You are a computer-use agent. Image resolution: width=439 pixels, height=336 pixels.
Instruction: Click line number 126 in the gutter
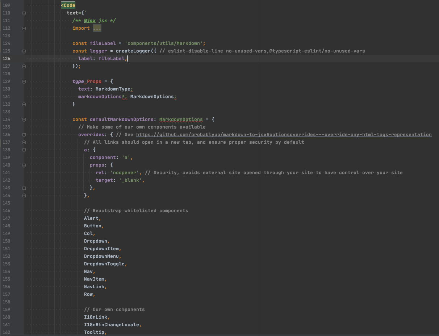click(x=6, y=58)
